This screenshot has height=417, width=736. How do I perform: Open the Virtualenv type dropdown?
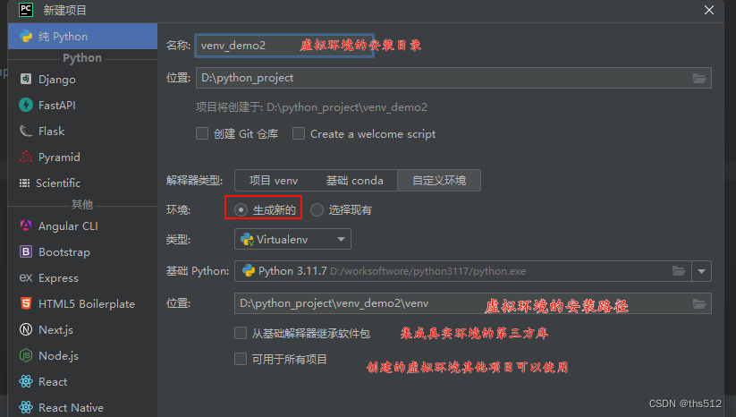click(x=292, y=240)
